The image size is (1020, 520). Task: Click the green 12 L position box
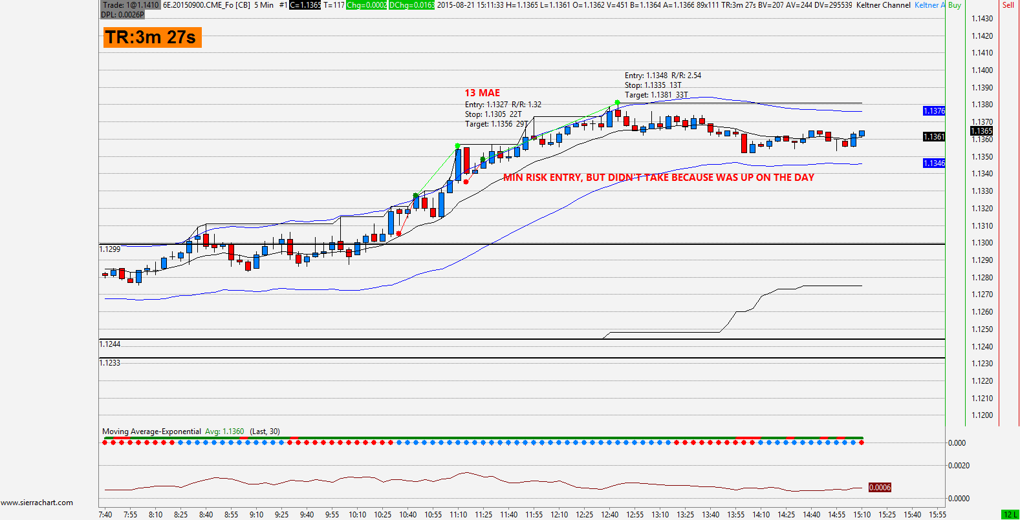pyautogui.click(x=1010, y=515)
